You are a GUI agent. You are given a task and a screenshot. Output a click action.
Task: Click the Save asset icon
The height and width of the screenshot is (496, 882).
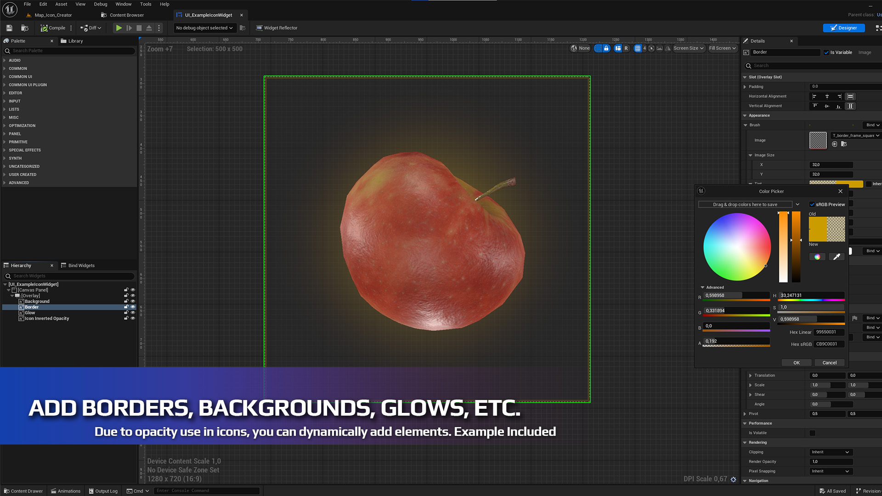(x=9, y=28)
